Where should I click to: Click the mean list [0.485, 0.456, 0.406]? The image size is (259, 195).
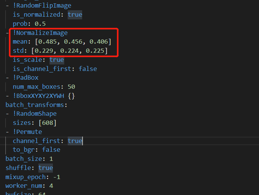point(73,42)
